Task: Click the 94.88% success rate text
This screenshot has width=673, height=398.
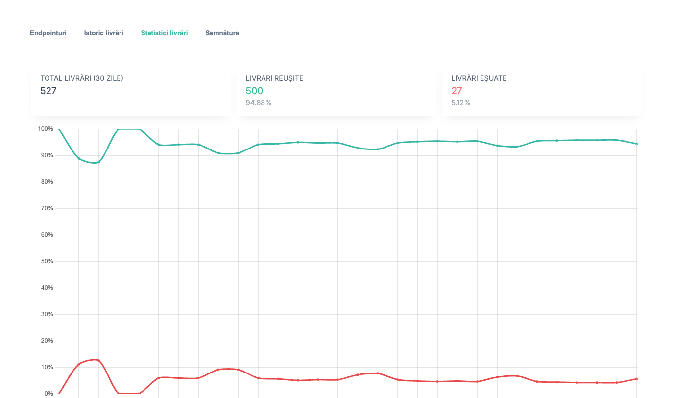Action: (259, 103)
